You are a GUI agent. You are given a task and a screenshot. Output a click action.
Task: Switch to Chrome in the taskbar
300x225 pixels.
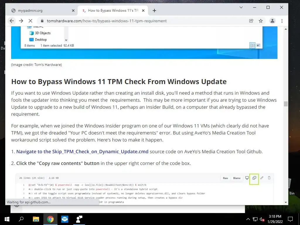(x=50, y=219)
